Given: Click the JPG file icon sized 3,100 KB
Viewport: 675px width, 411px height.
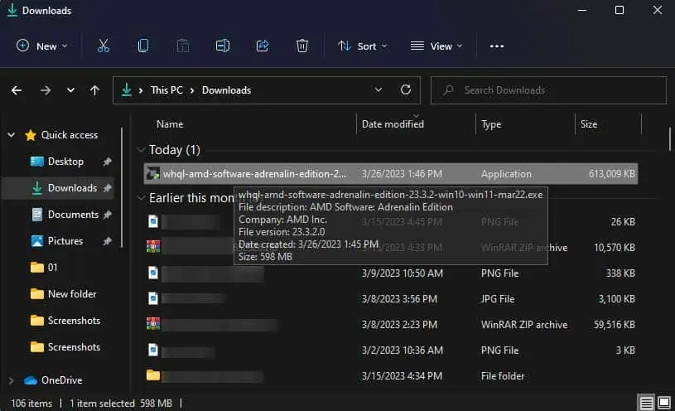Looking at the screenshot, I should coord(153,298).
